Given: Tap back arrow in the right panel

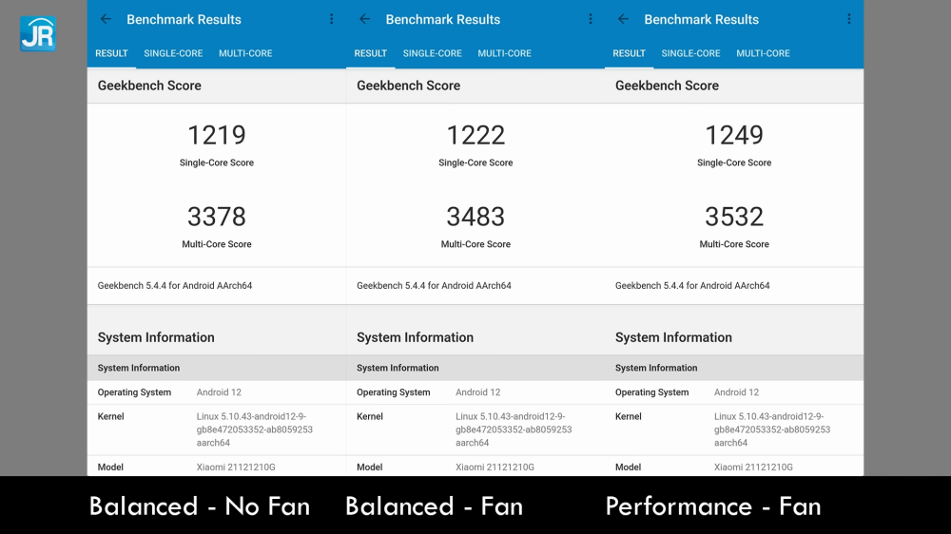Looking at the screenshot, I should [x=623, y=19].
